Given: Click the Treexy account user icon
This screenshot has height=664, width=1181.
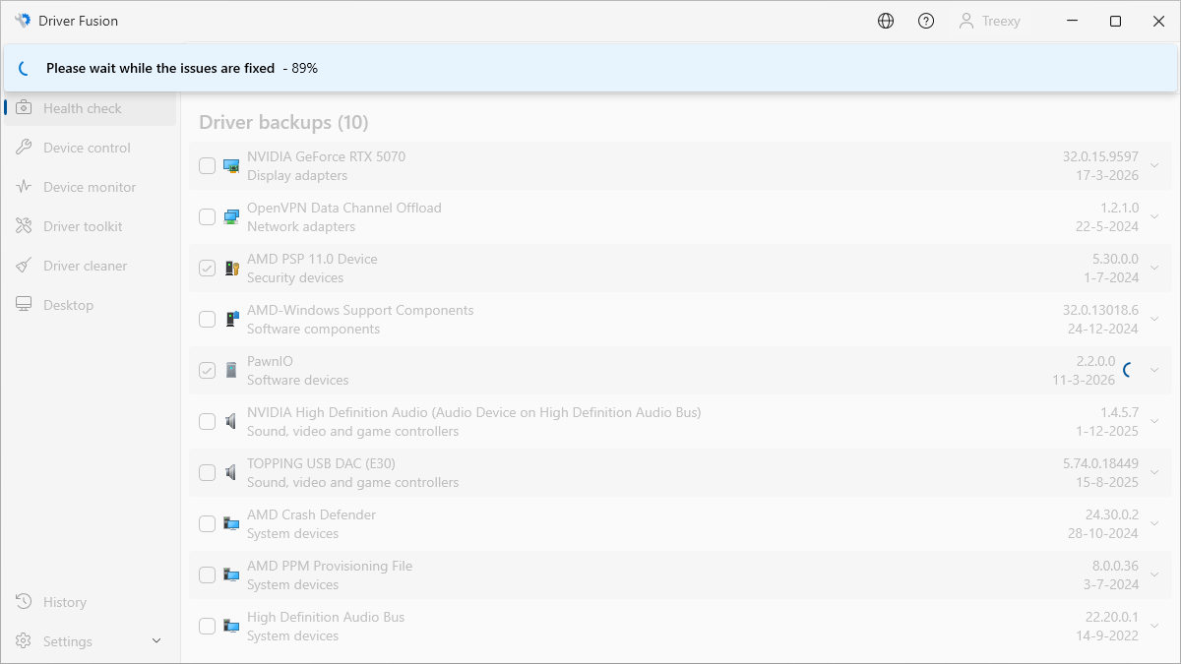Looking at the screenshot, I should pyautogui.click(x=966, y=21).
